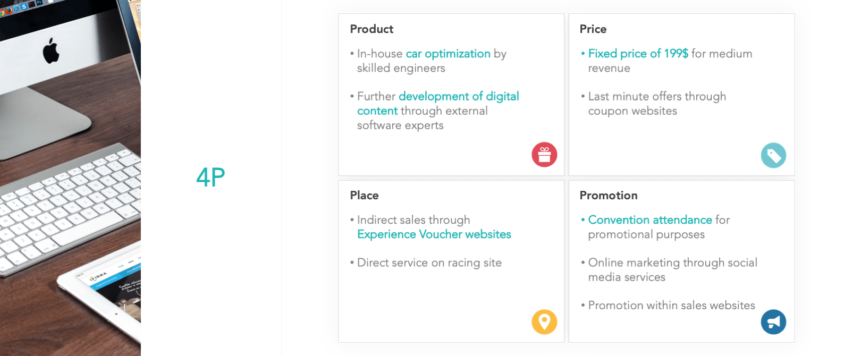Select the Place heading
This screenshot has width=844, height=356.
[364, 196]
